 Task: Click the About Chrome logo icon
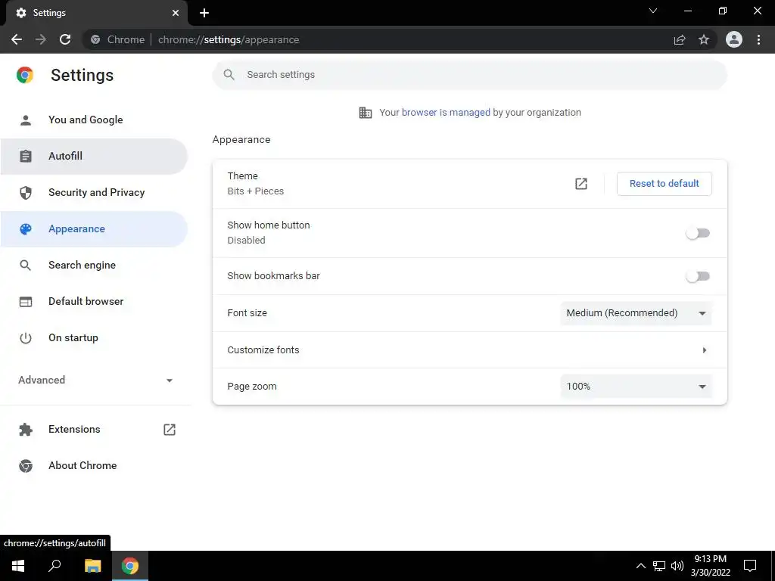click(26, 466)
